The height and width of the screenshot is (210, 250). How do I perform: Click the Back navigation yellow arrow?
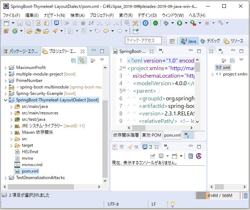point(106,31)
